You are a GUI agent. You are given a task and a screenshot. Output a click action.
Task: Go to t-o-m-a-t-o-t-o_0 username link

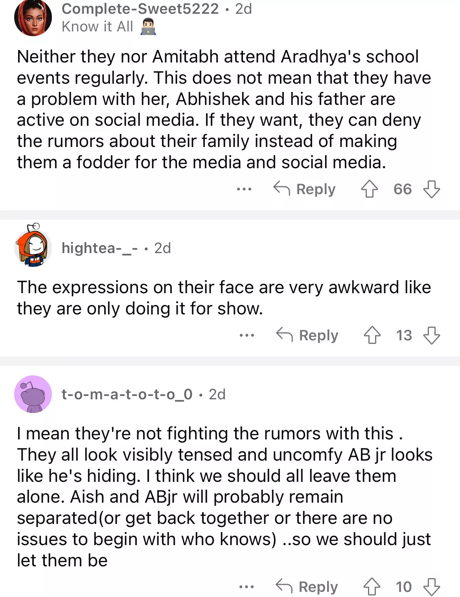point(127,394)
